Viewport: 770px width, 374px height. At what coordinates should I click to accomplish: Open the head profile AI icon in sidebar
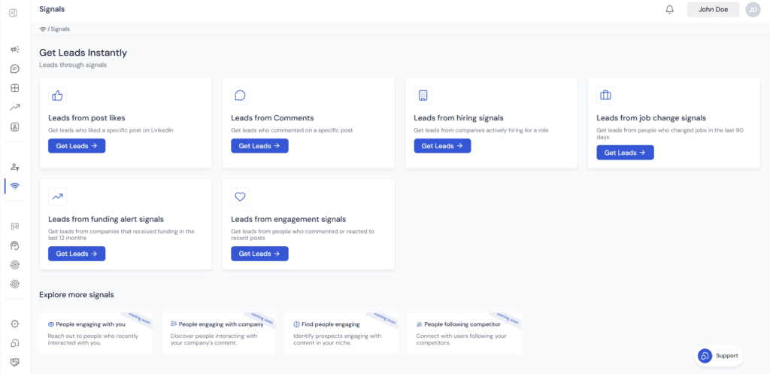click(15, 245)
